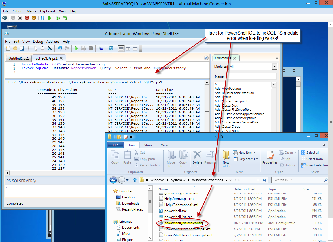
Task: Sort files by Date modified column header
Action: 244,189
